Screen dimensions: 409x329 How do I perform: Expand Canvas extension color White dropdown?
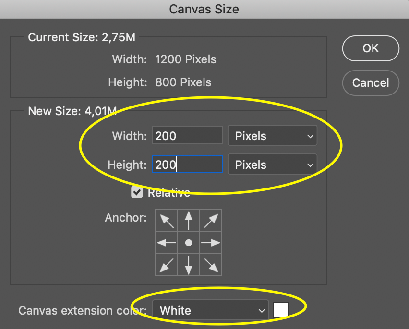(x=210, y=310)
